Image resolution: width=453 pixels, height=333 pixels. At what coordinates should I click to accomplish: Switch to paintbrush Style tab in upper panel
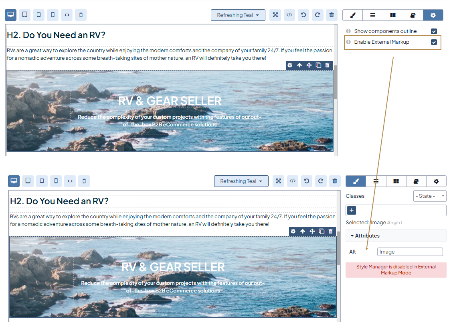coord(352,15)
